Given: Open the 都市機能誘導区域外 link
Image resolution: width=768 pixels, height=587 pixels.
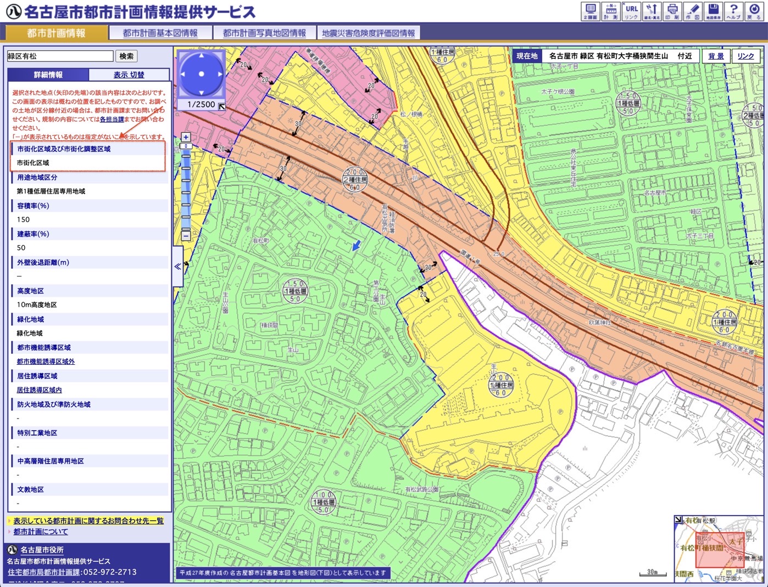Looking at the screenshot, I should pos(46,362).
